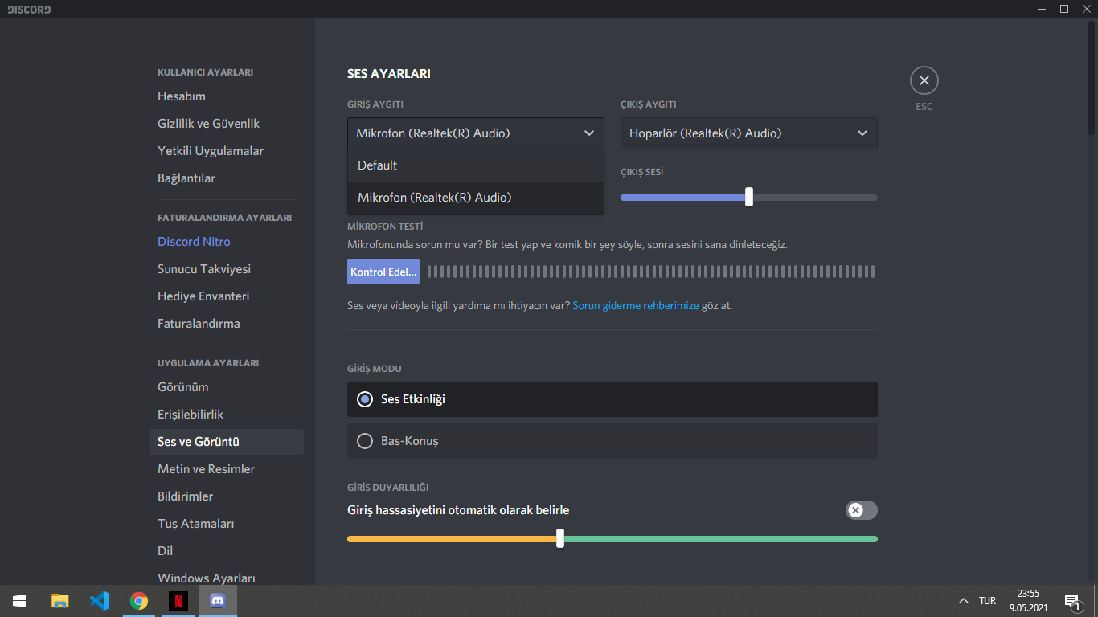Open Faturalandırma settings
The height and width of the screenshot is (617, 1098).
coord(227,324)
